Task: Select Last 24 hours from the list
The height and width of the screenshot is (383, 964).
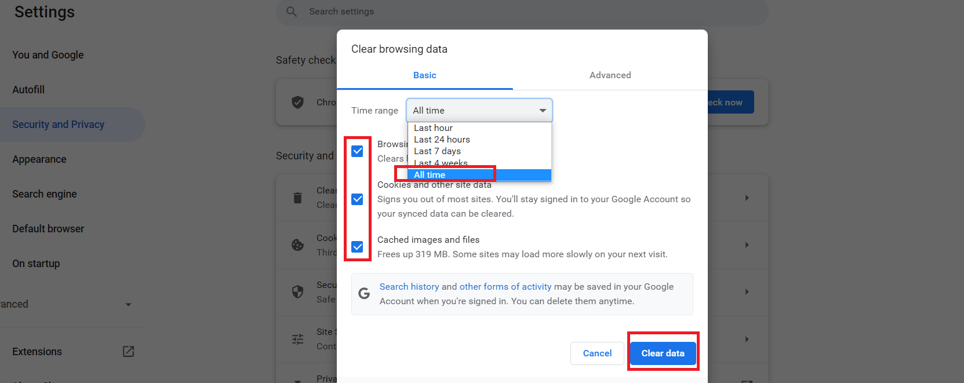Action: pyautogui.click(x=479, y=140)
